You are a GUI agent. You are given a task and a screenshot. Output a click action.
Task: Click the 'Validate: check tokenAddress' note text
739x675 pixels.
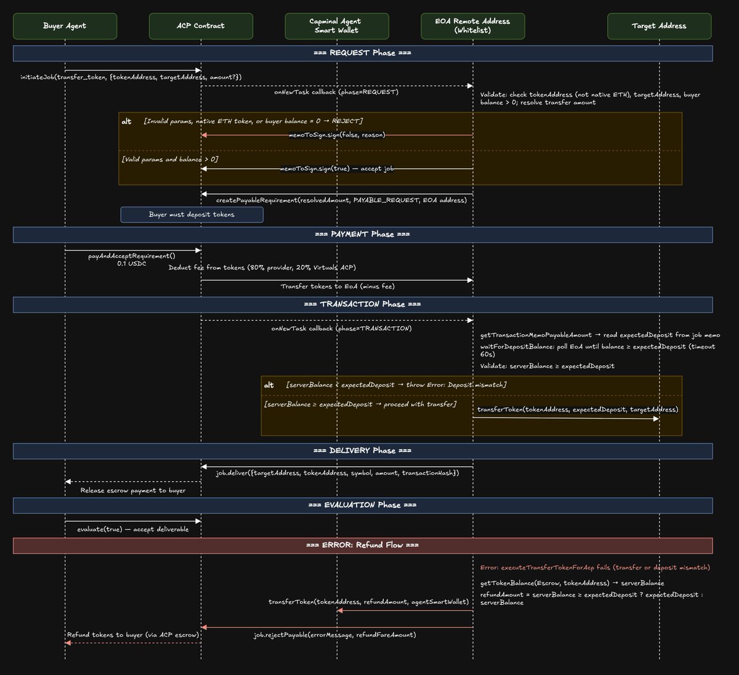point(590,99)
